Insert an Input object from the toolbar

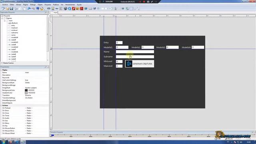coord(90,8)
